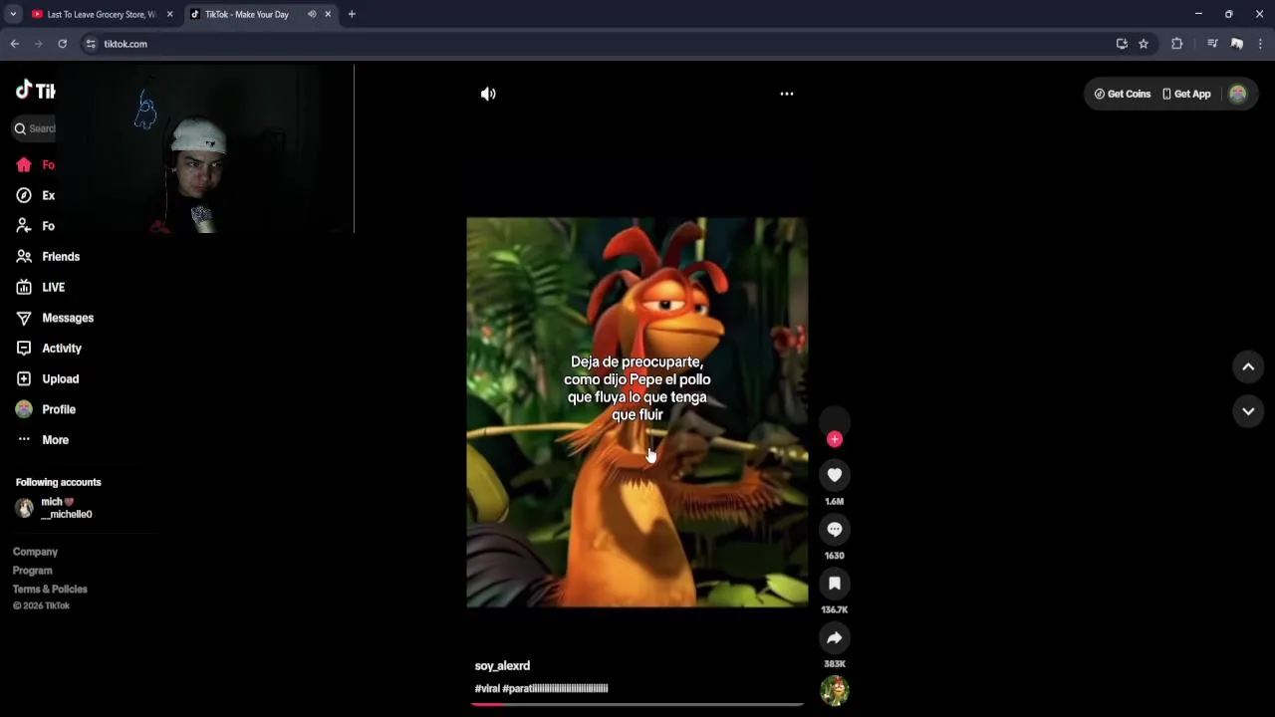Click the For You home icon

[24, 165]
